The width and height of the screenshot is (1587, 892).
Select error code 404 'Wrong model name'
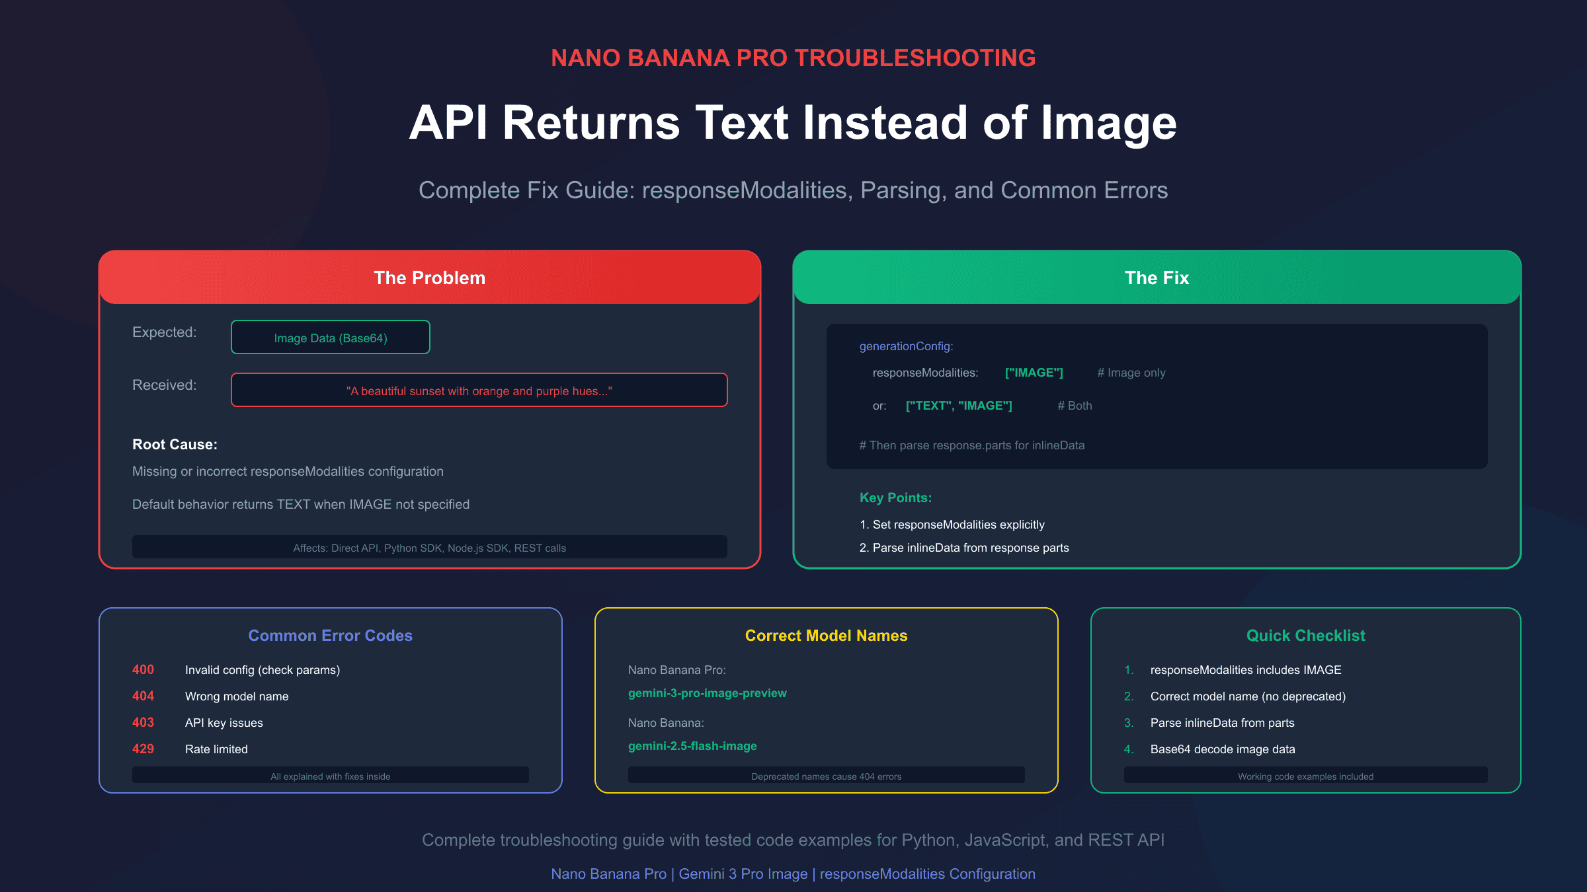pos(236,696)
